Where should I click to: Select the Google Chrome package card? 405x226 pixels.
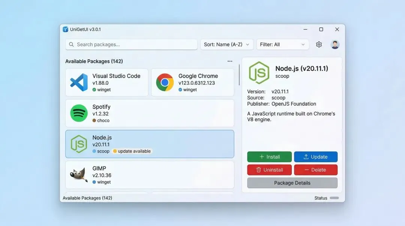[193, 82]
